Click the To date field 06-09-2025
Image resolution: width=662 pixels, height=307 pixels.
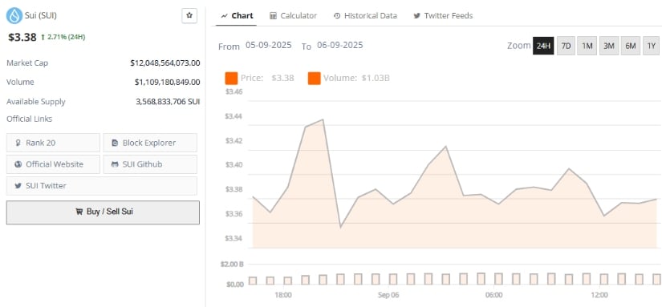[x=340, y=45]
